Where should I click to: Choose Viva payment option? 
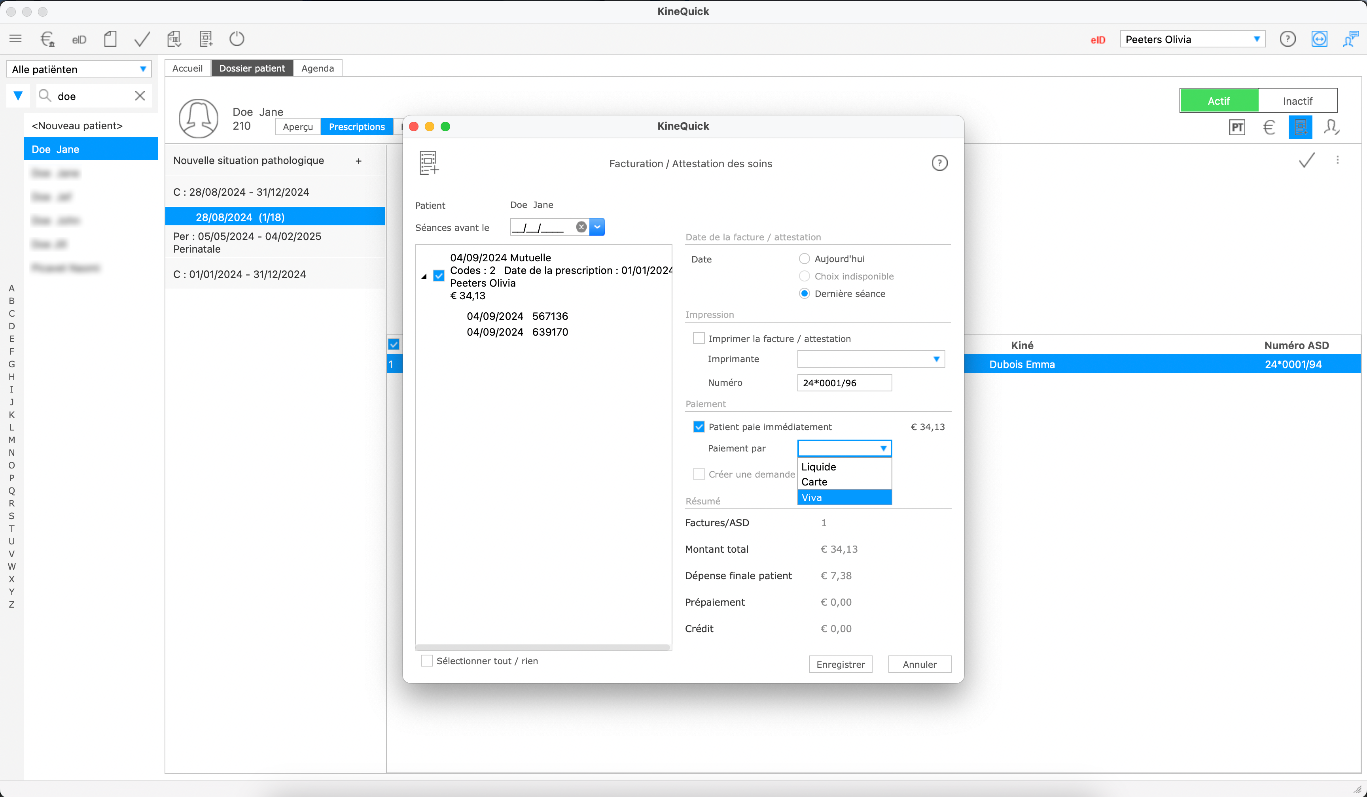(x=844, y=497)
